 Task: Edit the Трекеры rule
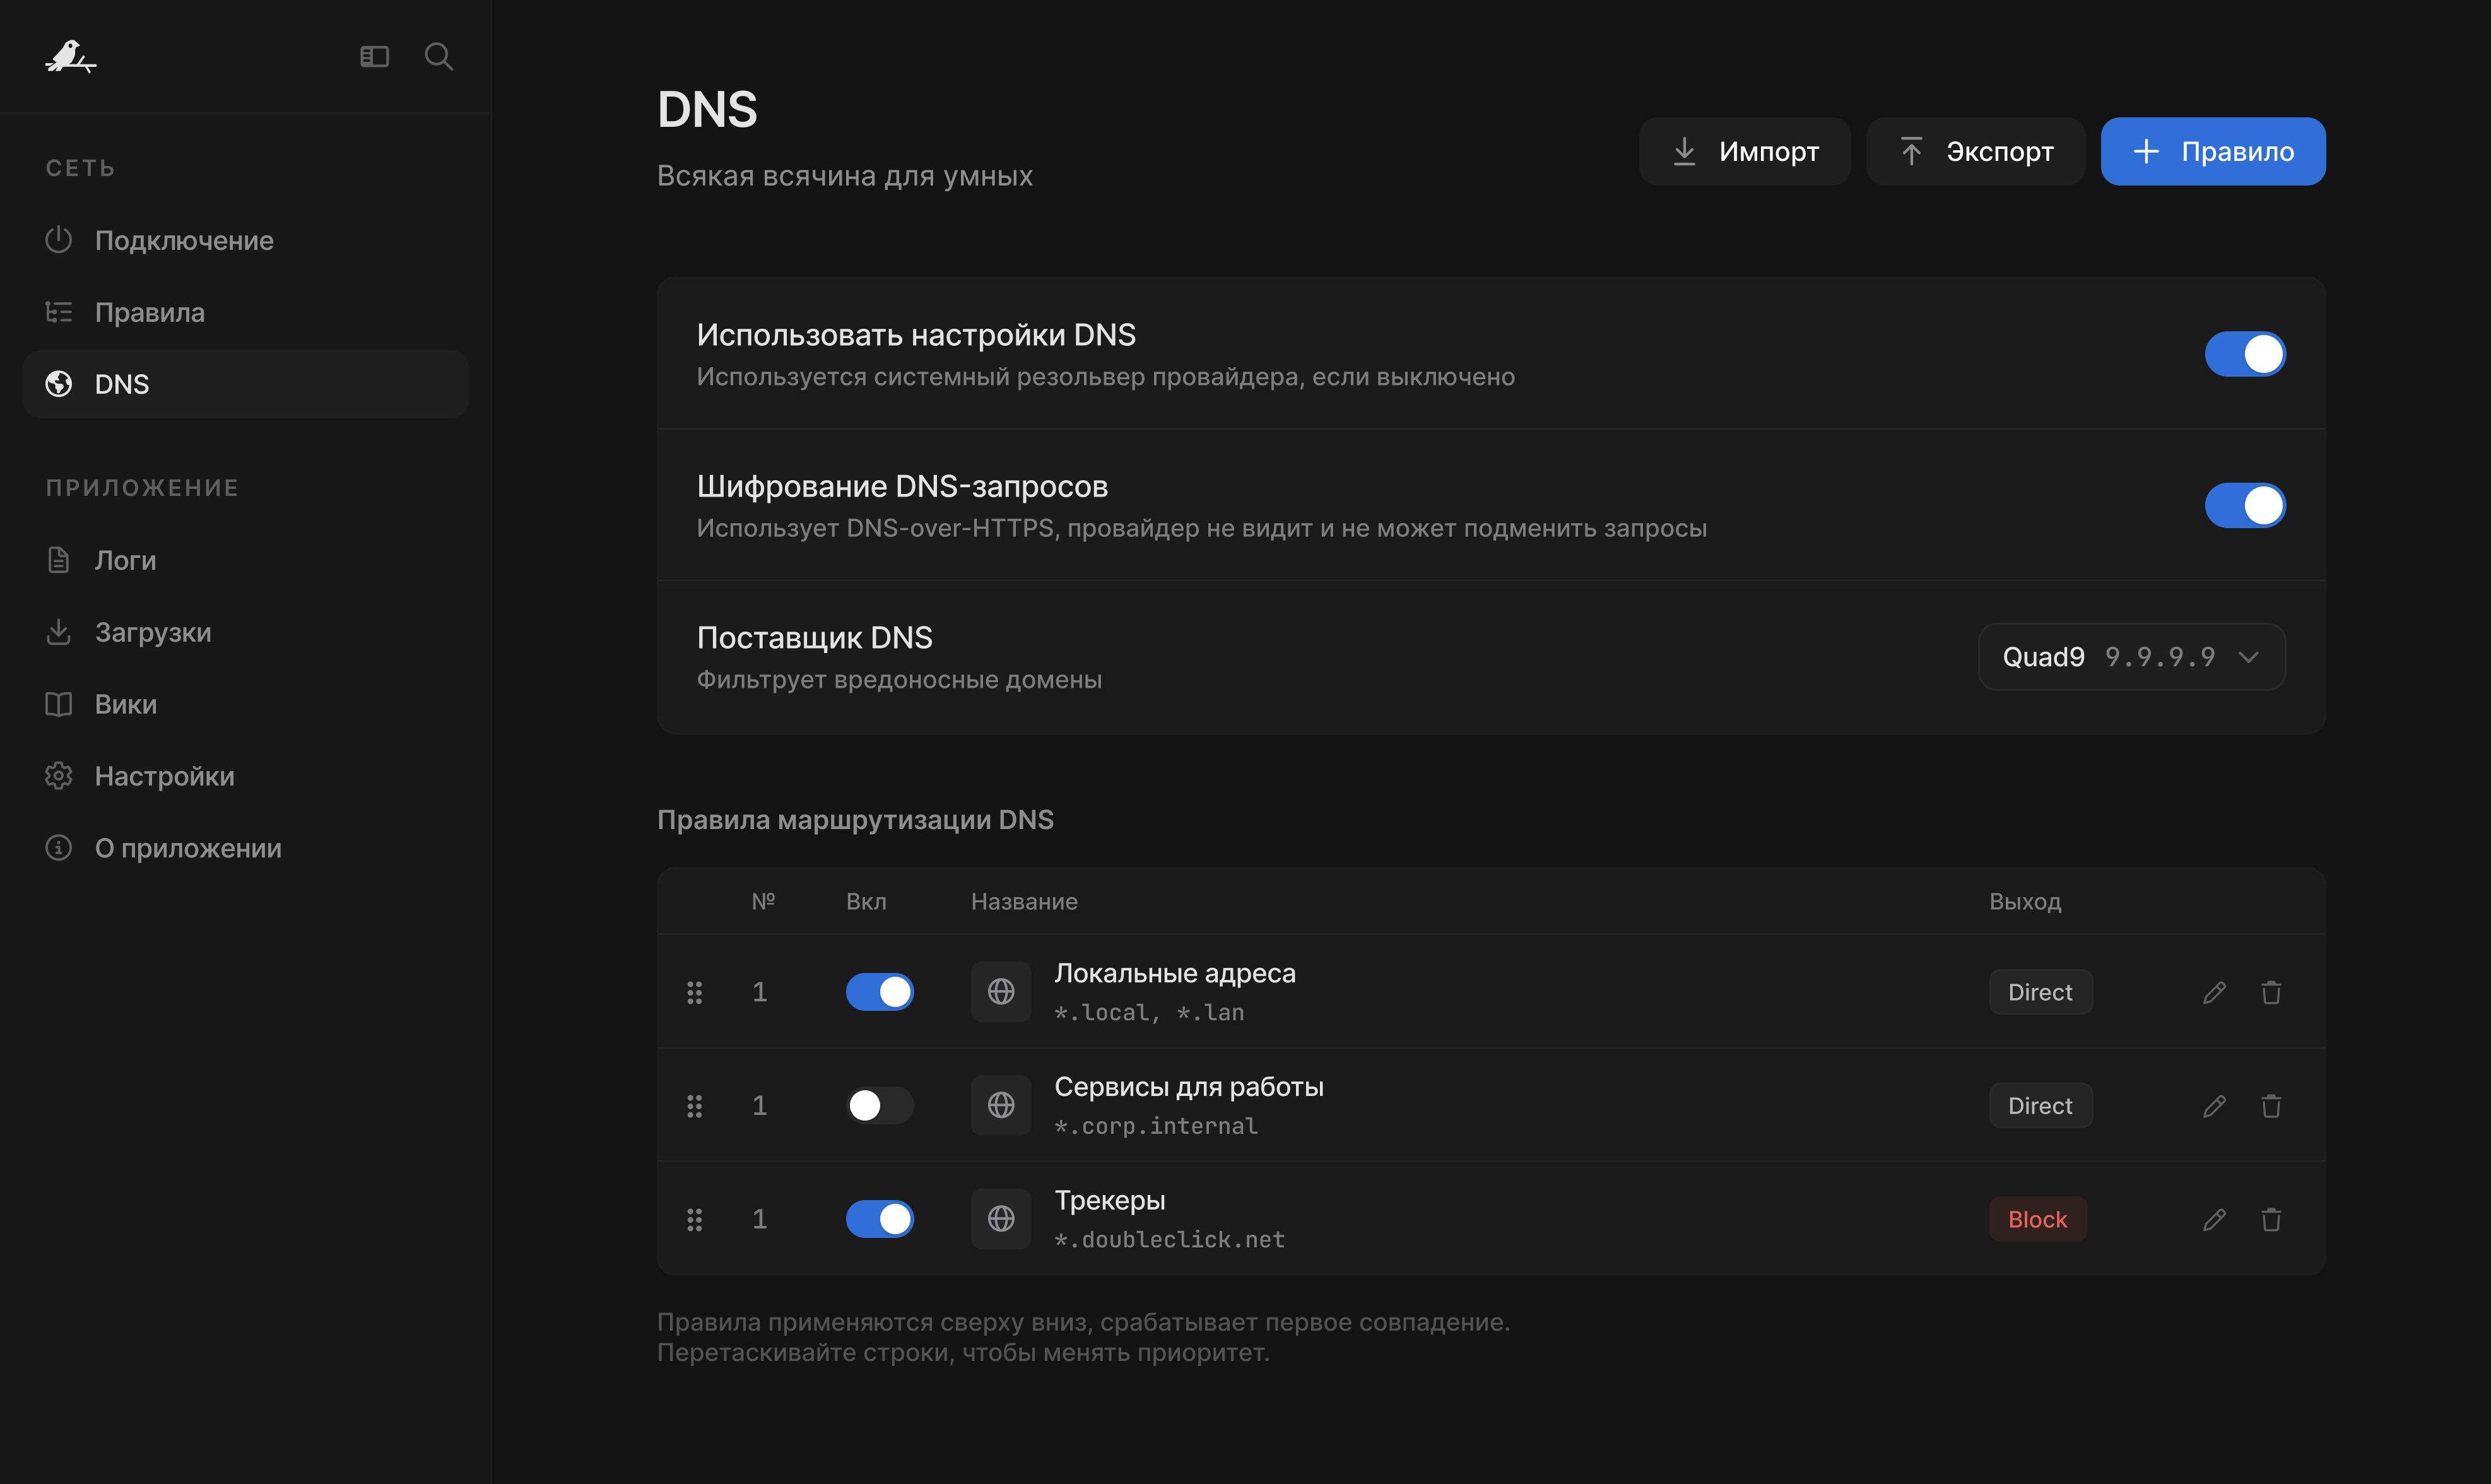(x=2214, y=1219)
